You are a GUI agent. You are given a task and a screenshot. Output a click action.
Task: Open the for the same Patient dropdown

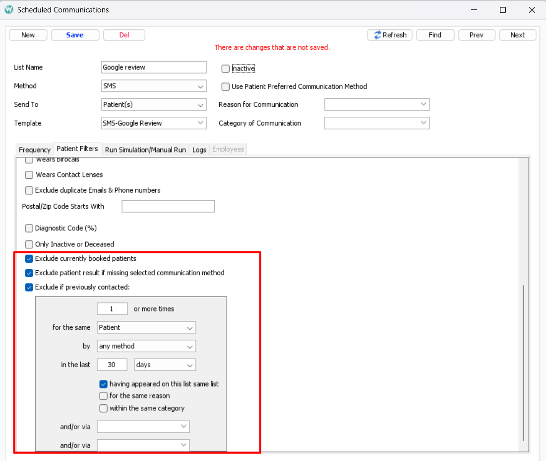(146, 327)
